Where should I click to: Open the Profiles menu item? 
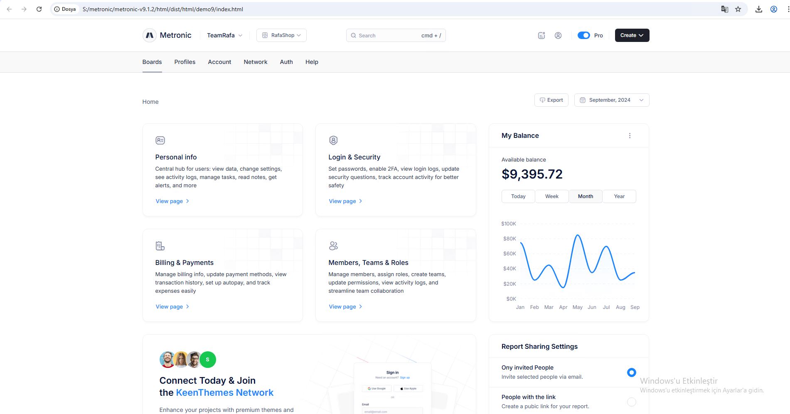pyautogui.click(x=185, y=62)
